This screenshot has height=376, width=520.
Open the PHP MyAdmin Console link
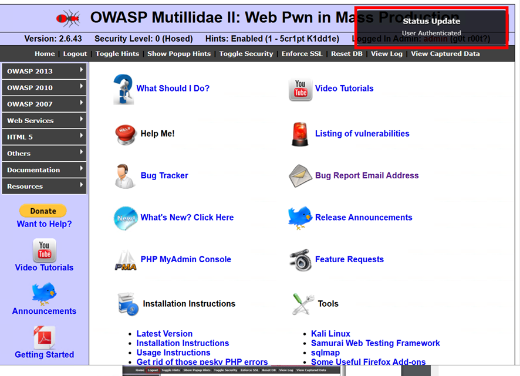click(185, 259)
